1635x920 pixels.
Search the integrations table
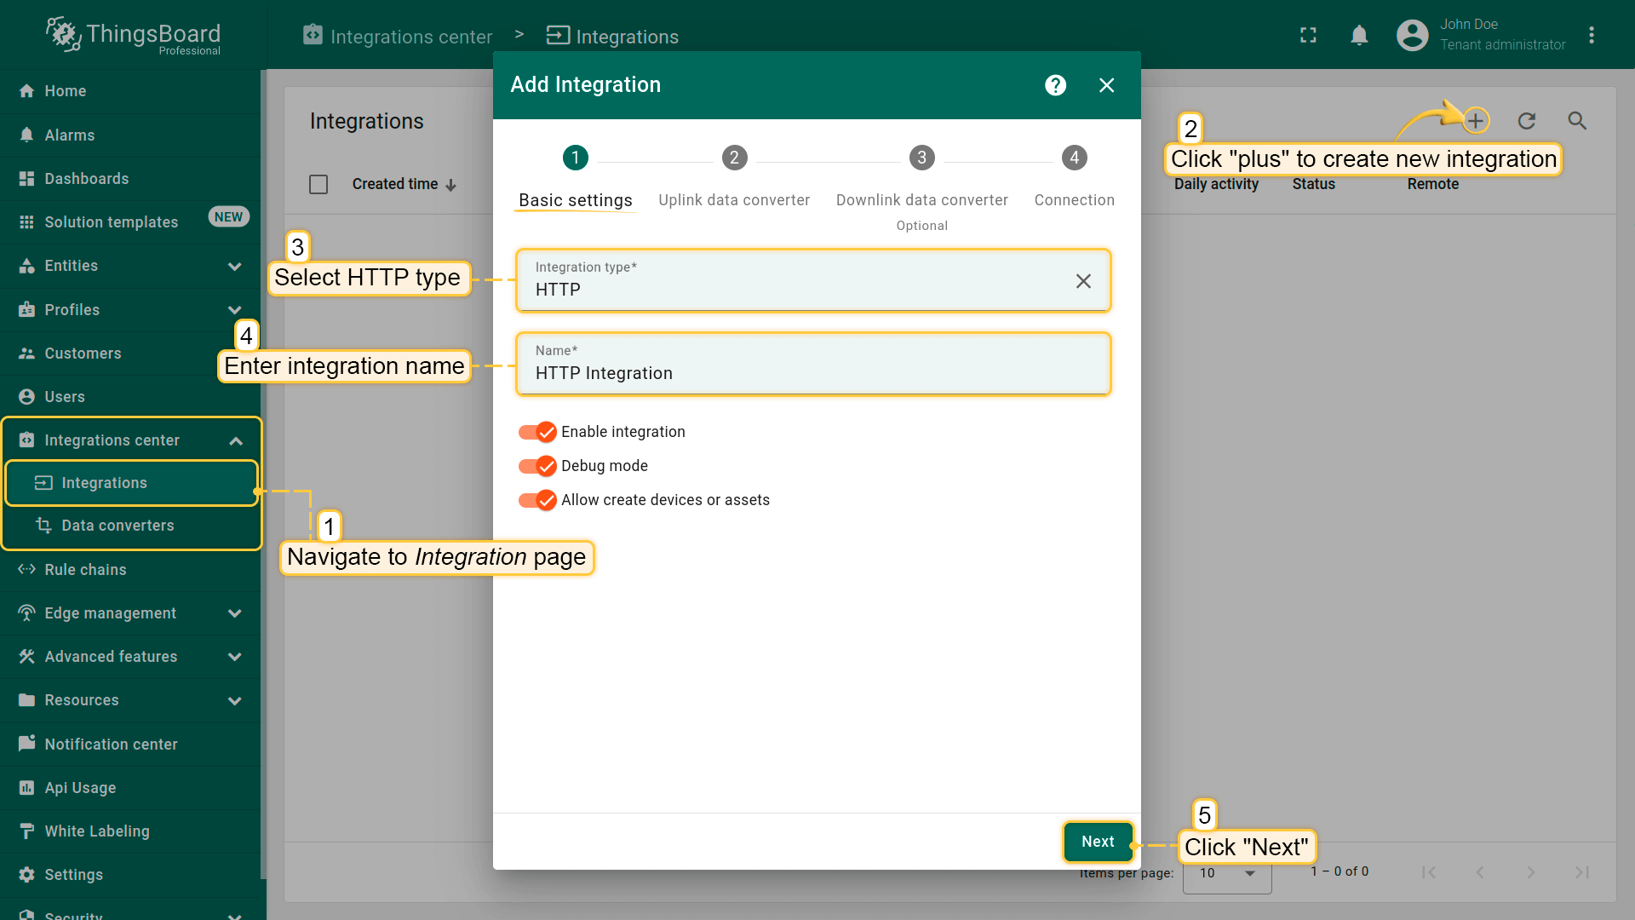tap(1577, 121)
